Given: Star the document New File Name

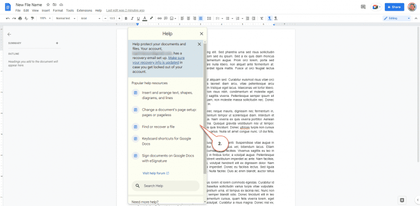Looking at the screenshot, I should tap(48, 5).
